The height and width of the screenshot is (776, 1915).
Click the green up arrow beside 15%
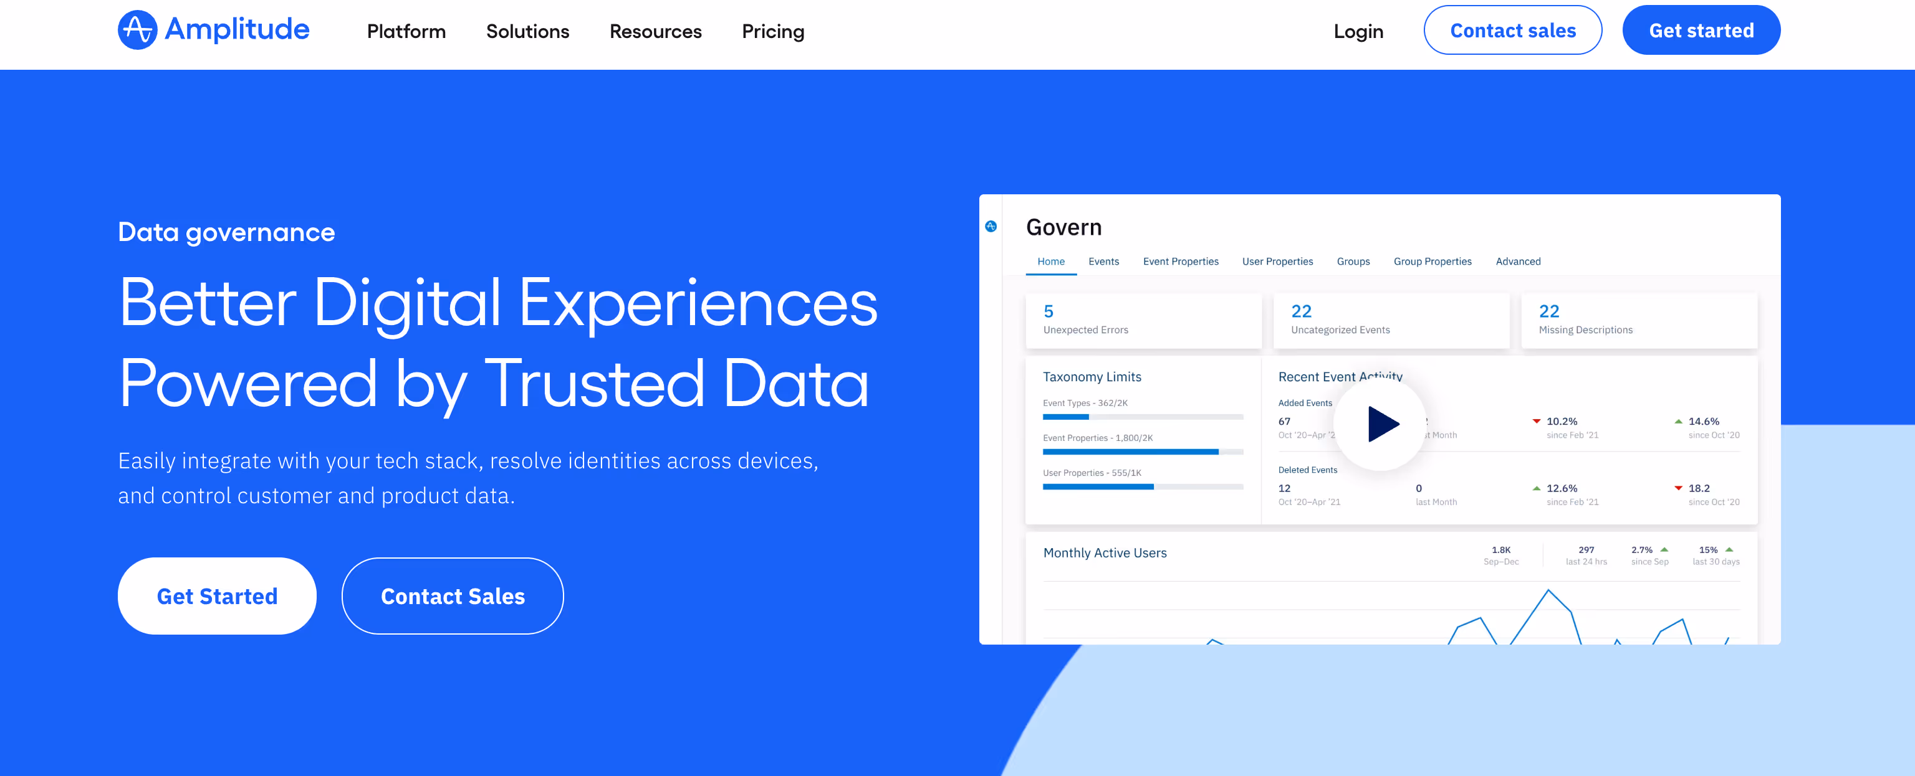1729,549
